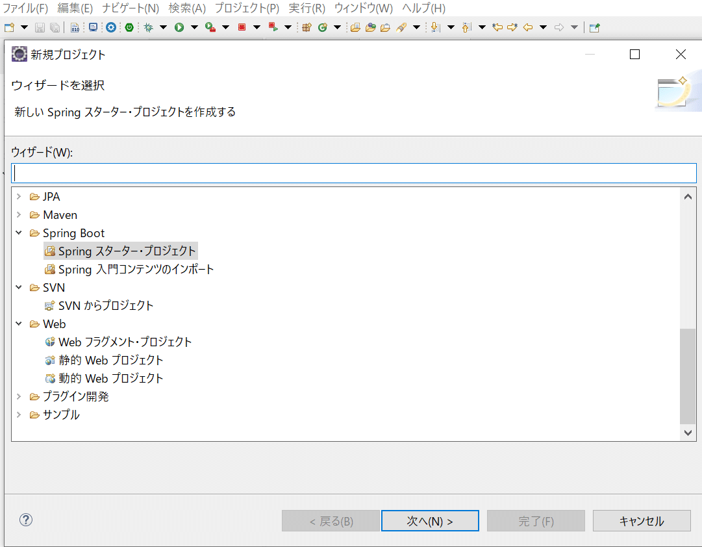Click the Debug bug icon
This screenshot has height=547, width=702.
pyautogui.click(x=149, y=27)
